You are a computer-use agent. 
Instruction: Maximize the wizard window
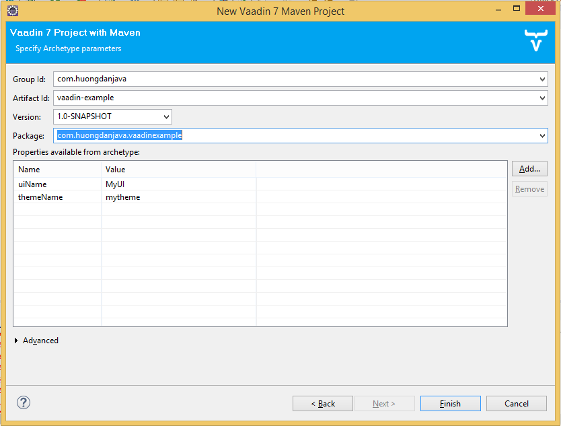point(517,9)
